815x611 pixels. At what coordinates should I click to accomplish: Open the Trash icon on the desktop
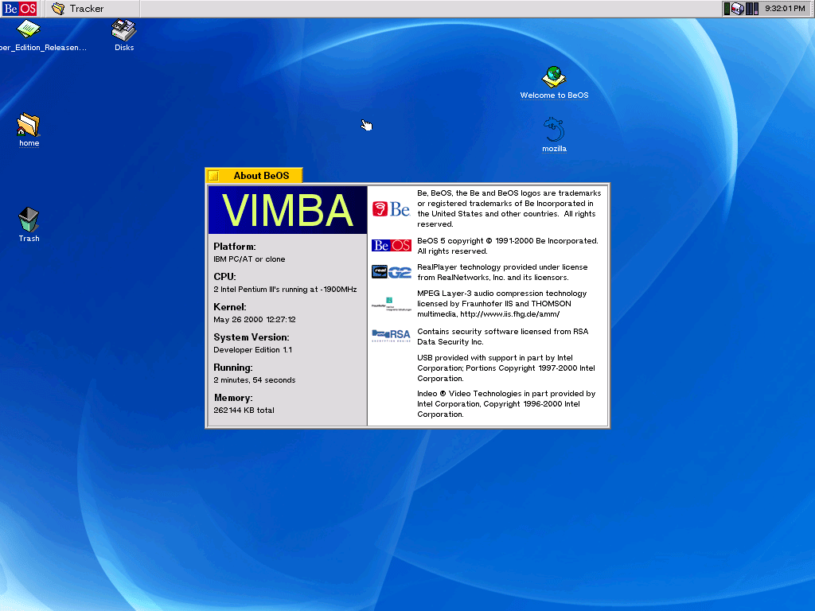pyautogui.click(x=29, y=220)
